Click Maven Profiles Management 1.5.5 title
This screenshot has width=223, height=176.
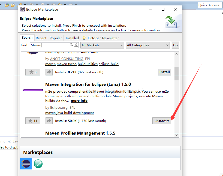click(80, 133)
